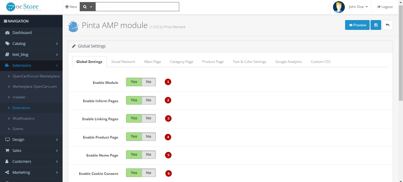Expand the Catalog menu
The width and height of the screenshot is (403, 182).
coord(31,43)
